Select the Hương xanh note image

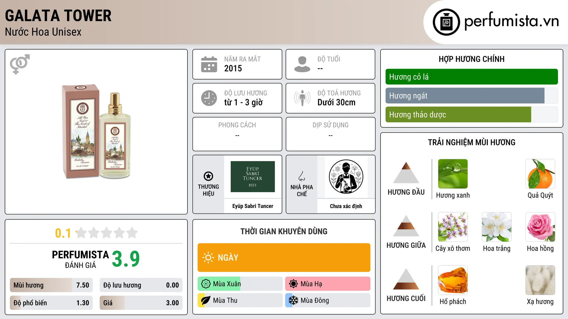453,174
